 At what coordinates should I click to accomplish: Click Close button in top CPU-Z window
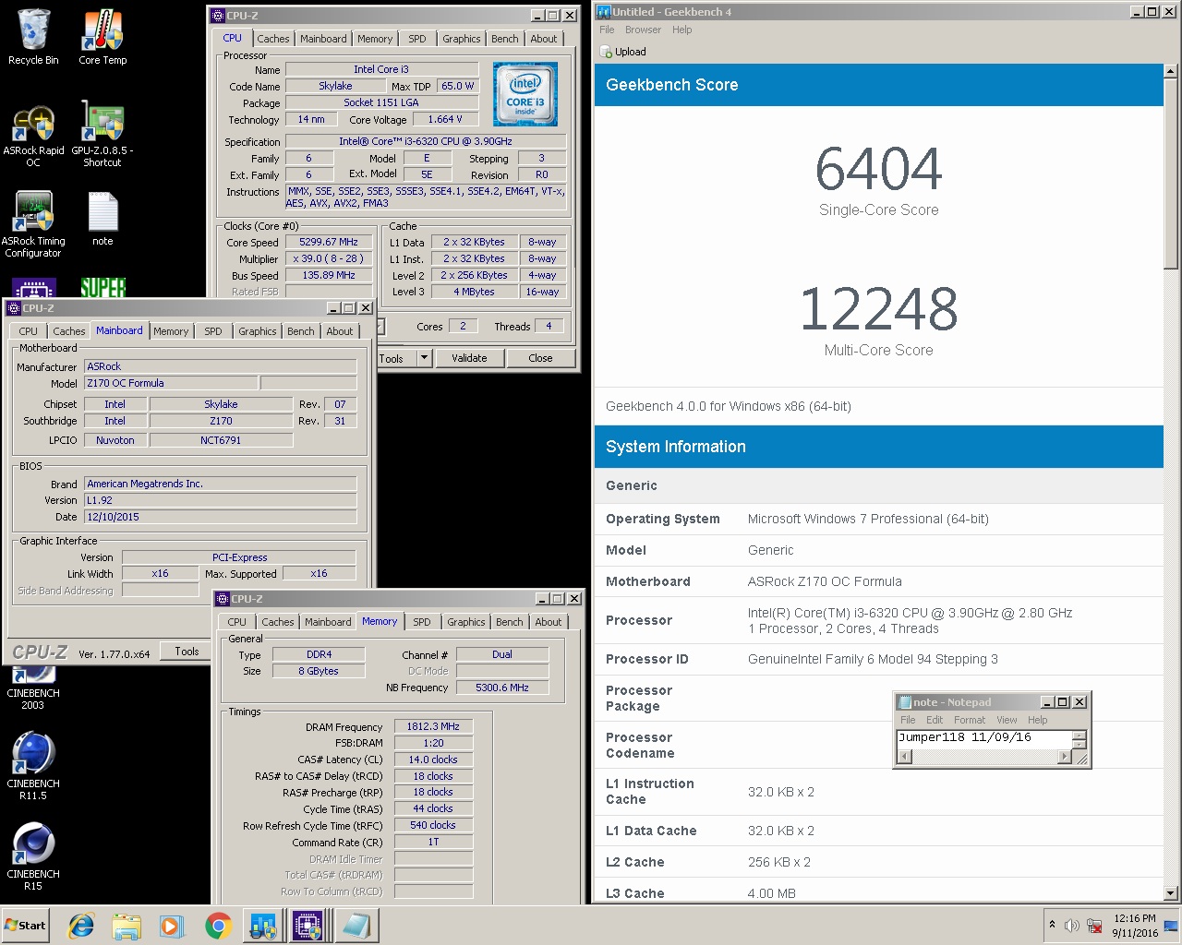point(540,358)
